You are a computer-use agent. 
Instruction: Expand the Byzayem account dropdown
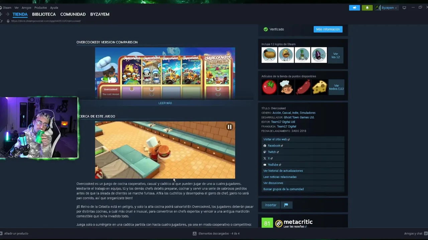coord(389,8)
